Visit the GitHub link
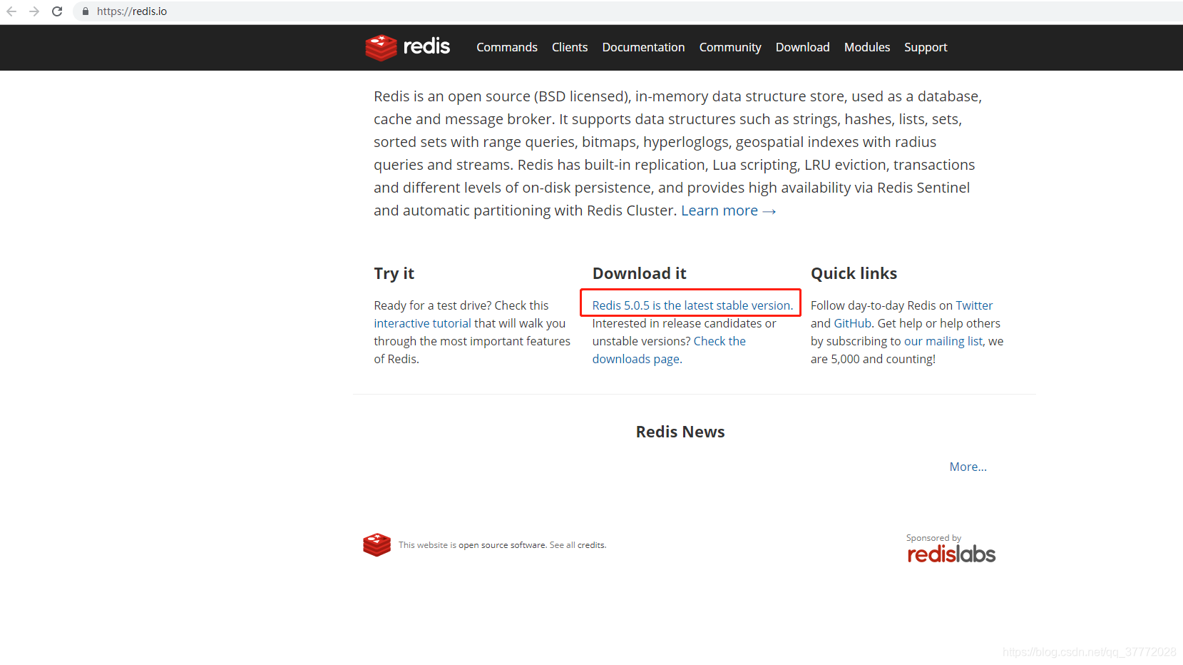The width and height of the screenshot is (1183, 665). pyautogui.click(x=853, y=323)
